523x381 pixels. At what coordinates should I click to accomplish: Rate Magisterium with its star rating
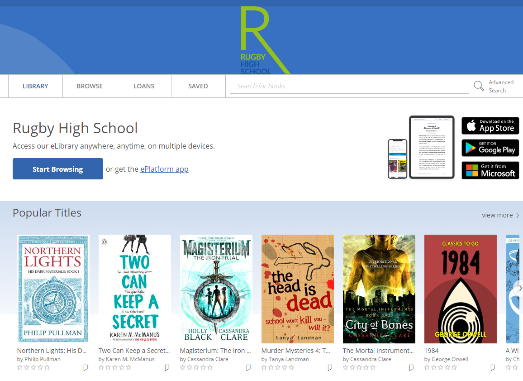pyautogui.click(x=196, y=367)
